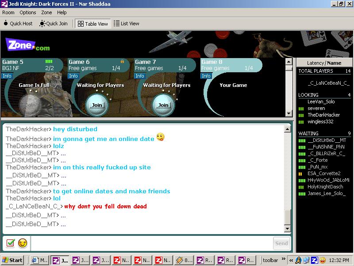Click "hey disturbed" chat message

(x=75, y=129)
